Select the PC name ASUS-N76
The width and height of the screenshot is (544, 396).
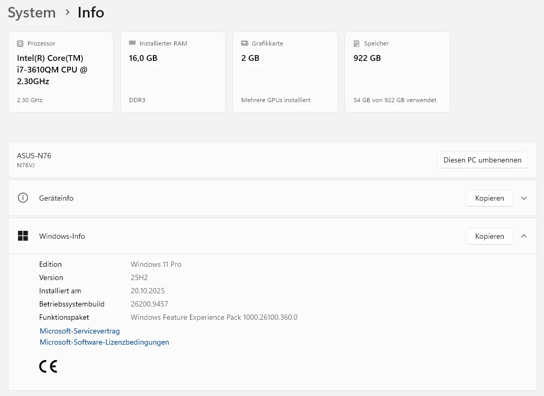click(34, 156)
